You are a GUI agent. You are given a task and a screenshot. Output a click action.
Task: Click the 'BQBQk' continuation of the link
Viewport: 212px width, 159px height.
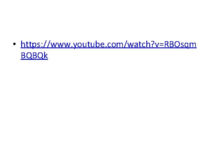[34, 55]
